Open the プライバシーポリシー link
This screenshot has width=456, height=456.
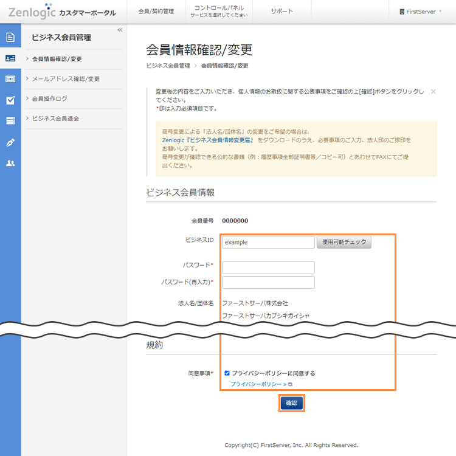coord(258,384)
